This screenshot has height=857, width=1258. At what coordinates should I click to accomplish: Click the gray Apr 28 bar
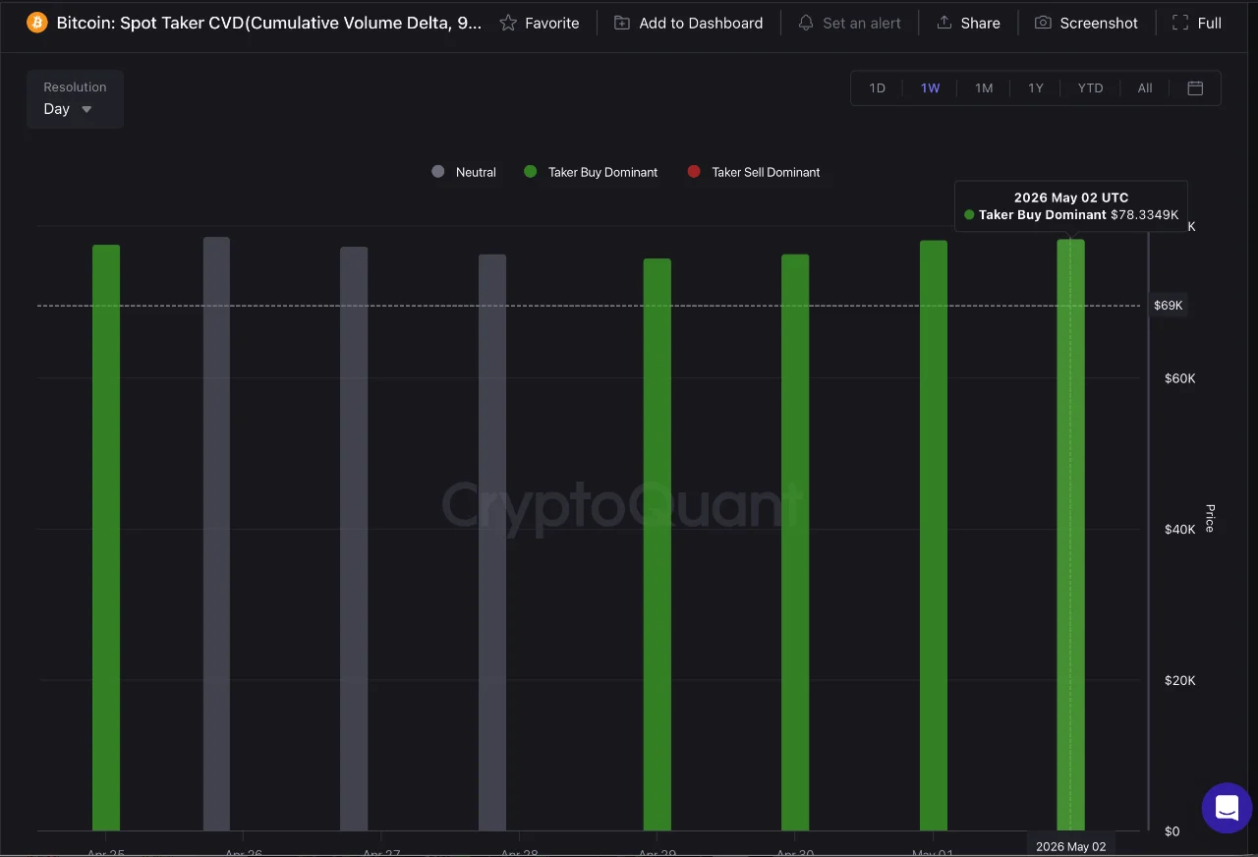point(492,543)
